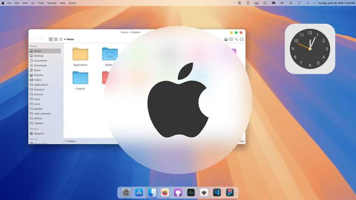
Task: Launch Inkscape from the dock
Action: coord(204,193)
